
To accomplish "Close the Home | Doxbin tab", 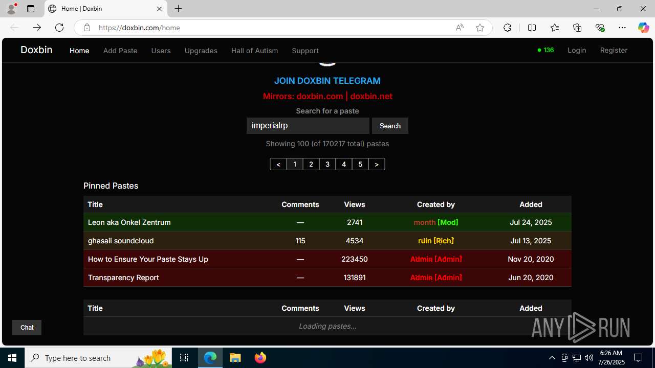I will point(159,9).
